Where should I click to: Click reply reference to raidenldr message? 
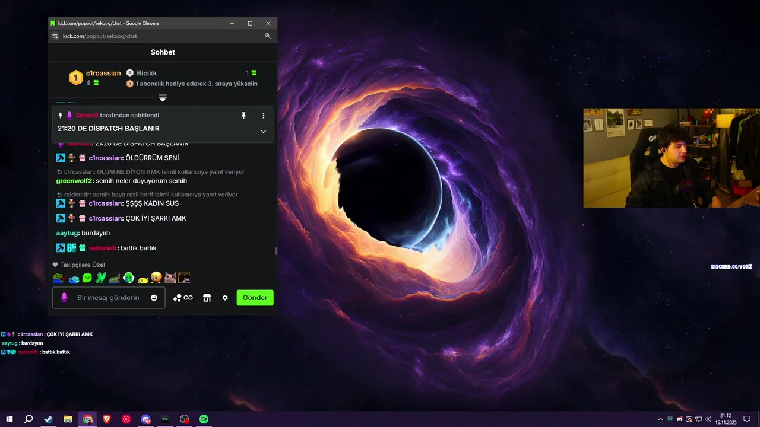[147, 195]
